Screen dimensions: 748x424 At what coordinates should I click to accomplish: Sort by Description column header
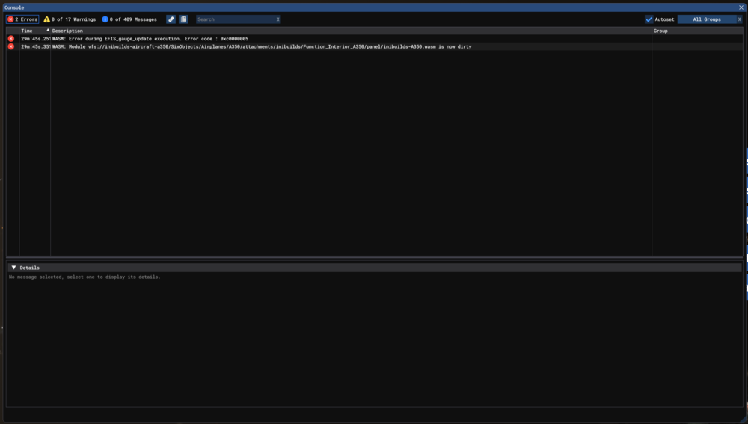pos(67,31)
